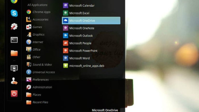Image resolution: width=199 pixels, height=112 pixels.
Task: Click the Administration category label
Action: click(42, 87)
